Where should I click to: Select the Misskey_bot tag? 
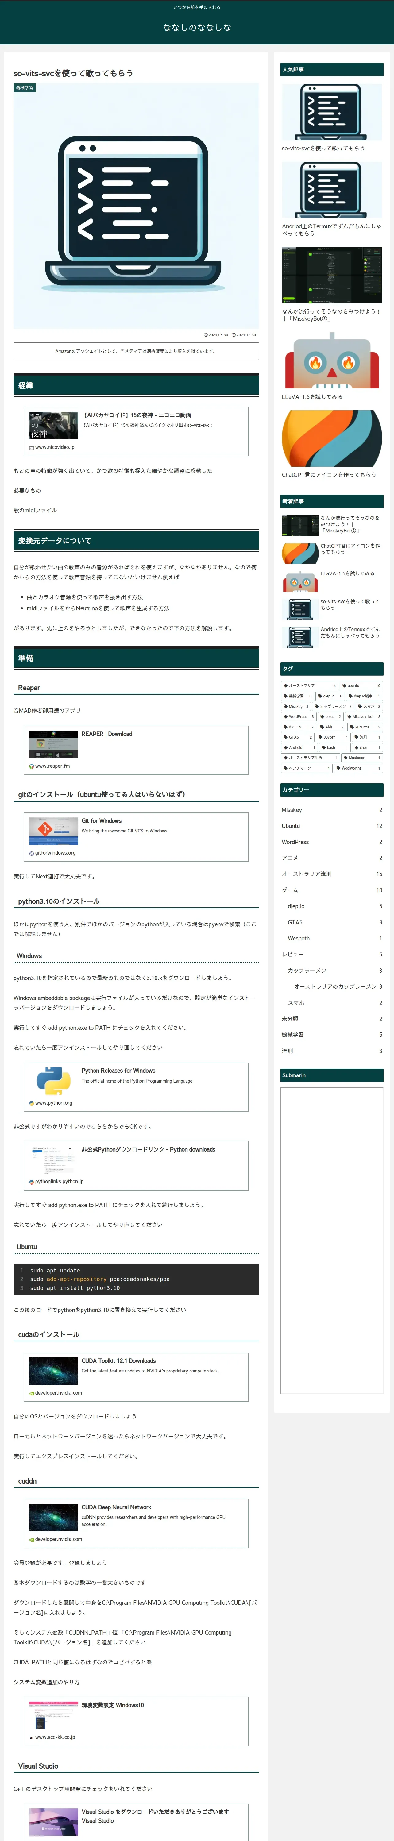364,717
